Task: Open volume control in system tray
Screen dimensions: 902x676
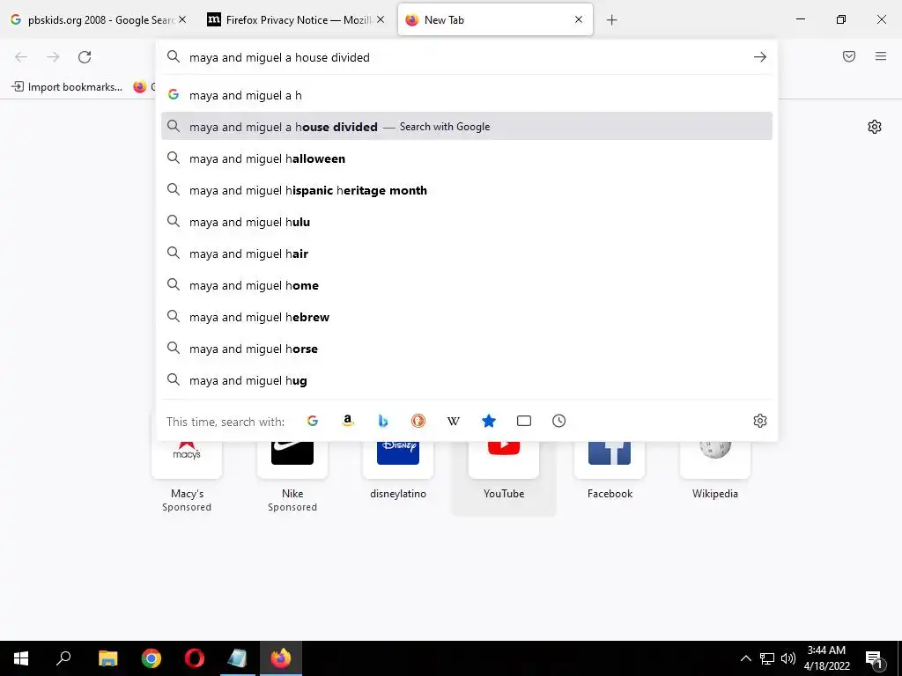Action: (788, 658)
